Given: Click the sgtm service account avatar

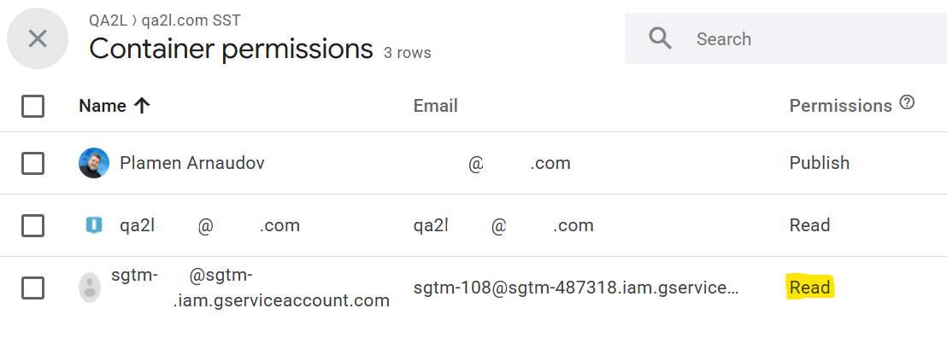Looking at the screenshot, I should click(x=90, y=288).
